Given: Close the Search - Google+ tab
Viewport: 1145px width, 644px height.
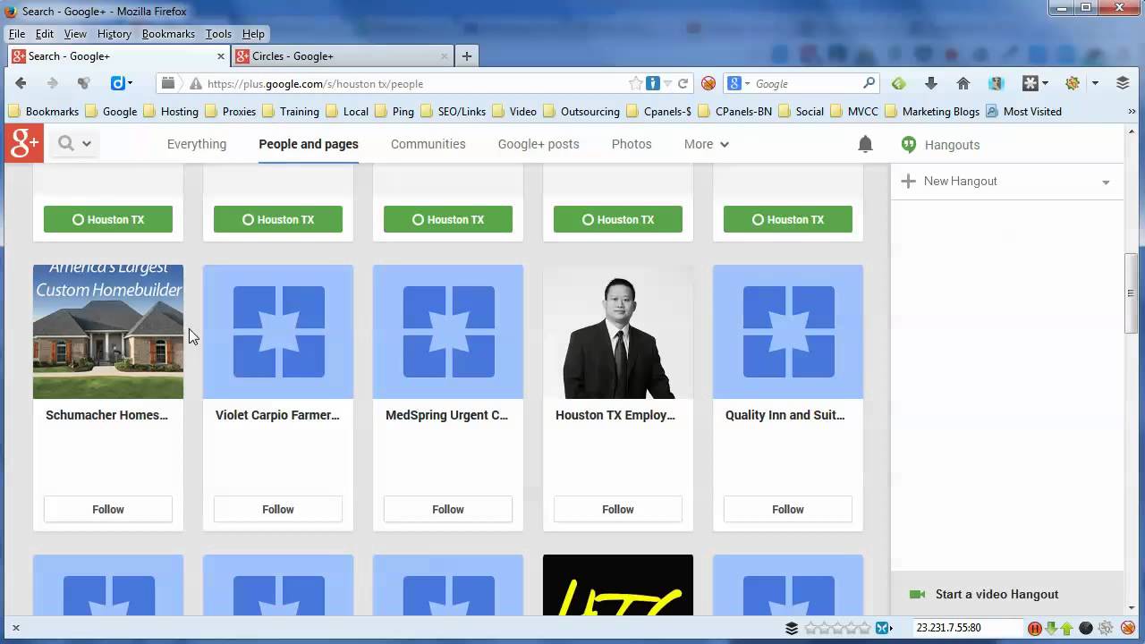Looking at the screenshot, I should click(221, 55).
